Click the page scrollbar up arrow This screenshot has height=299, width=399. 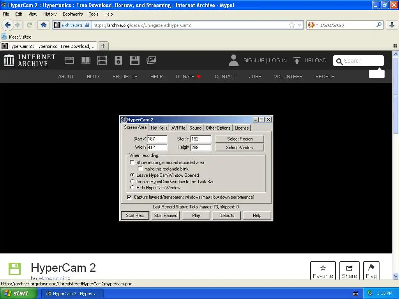[395, 54]
